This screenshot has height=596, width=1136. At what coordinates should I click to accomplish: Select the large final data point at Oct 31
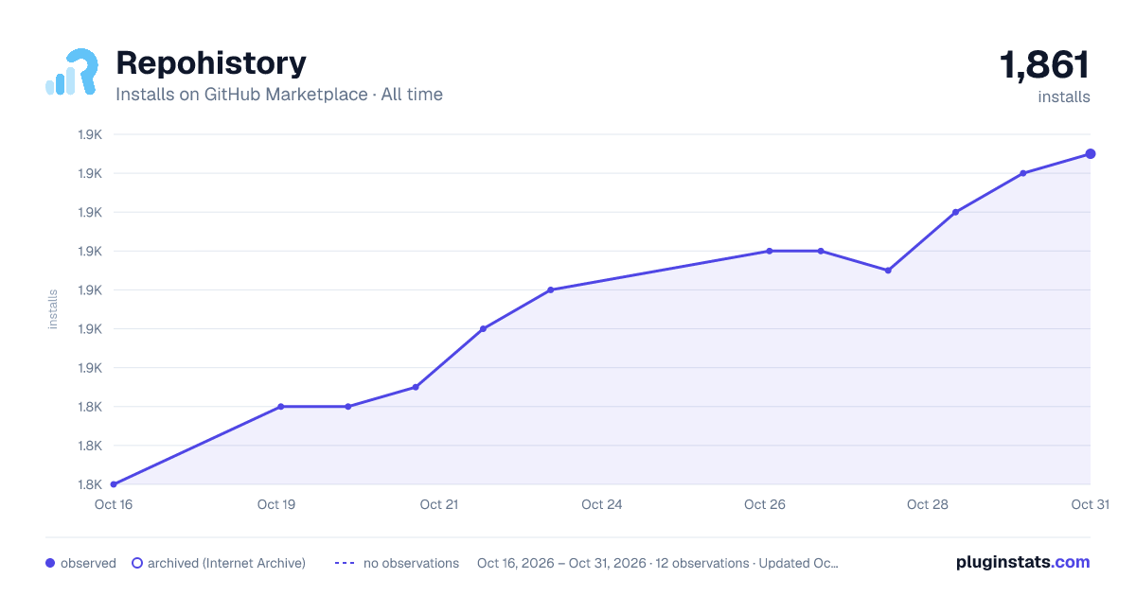1091,153
